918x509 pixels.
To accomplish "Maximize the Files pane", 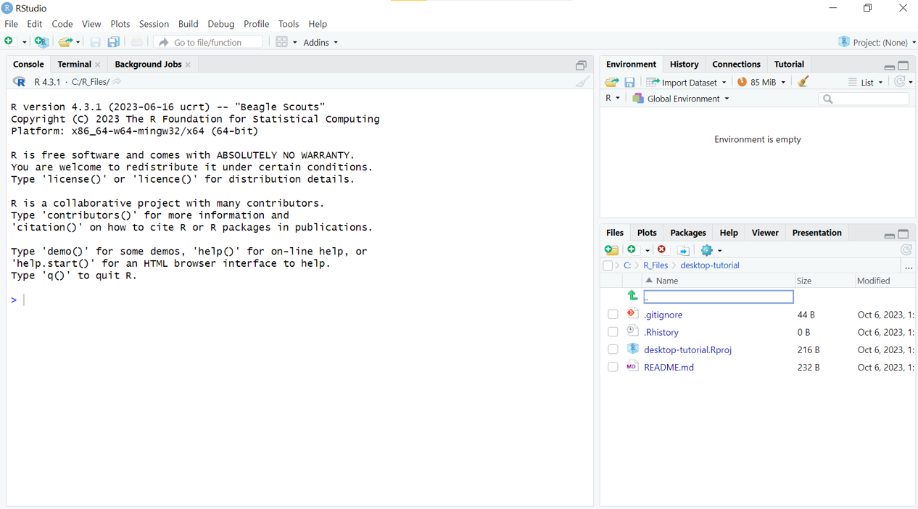I will tap(903, 233).
